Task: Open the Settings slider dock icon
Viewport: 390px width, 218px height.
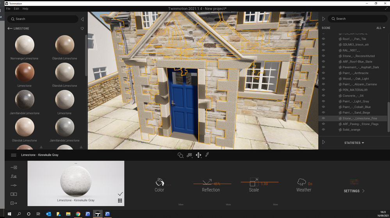Action: tap(14, 186)
